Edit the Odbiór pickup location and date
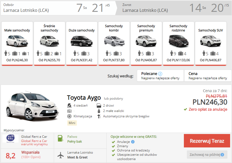The width and height of the screenshot is (232, 163). pyautogui.click(x=58, y=8)
